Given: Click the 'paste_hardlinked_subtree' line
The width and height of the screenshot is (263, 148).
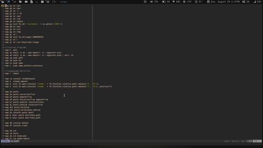Looking at the screenshot, I should coord(23,110).
